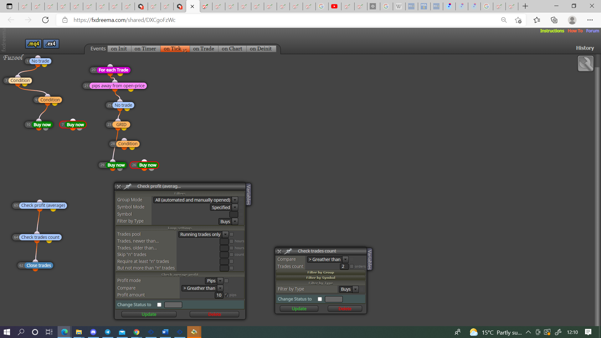This screenshot has width=601, height=338.
Task: Click Delete in Check profit panel
Action: (x=214, y=315)
